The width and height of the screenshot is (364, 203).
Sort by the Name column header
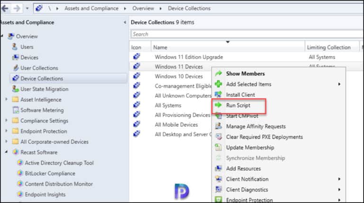coord(227,47)
